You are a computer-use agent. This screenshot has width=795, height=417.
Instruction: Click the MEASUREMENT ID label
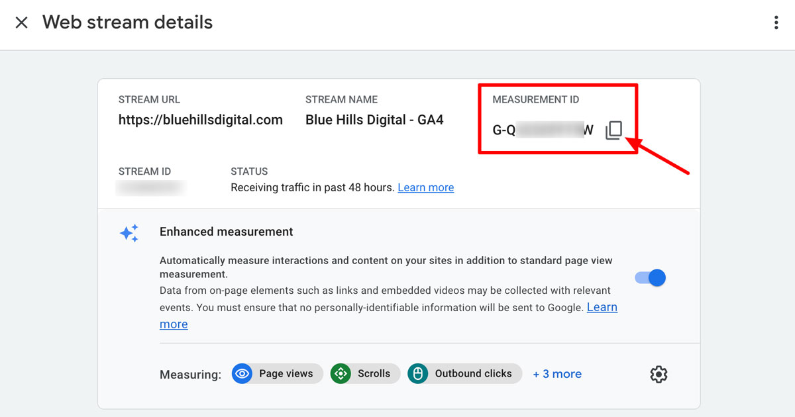tap(536, 100)
